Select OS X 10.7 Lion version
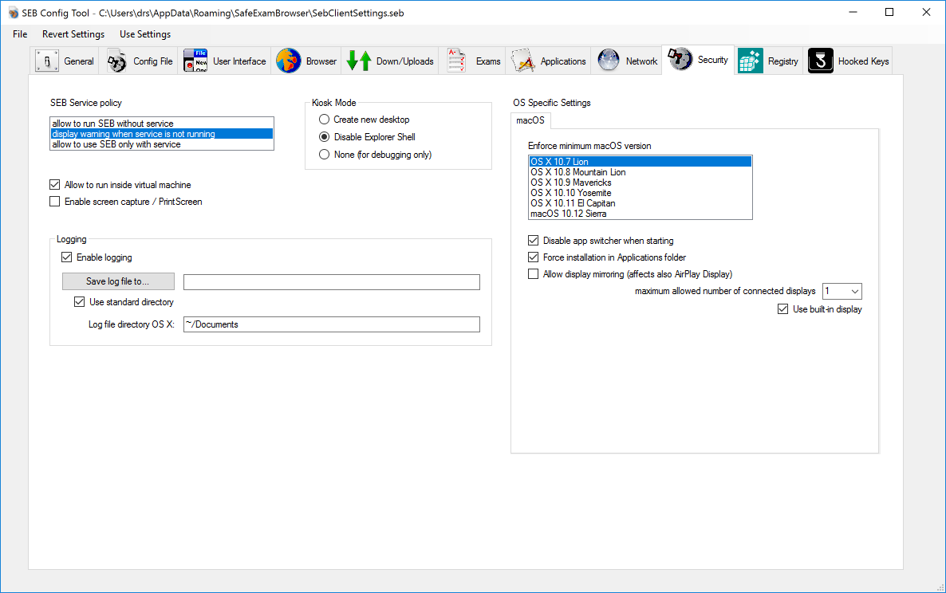Viewport: 946px width, 593px height. click(641, 162)
